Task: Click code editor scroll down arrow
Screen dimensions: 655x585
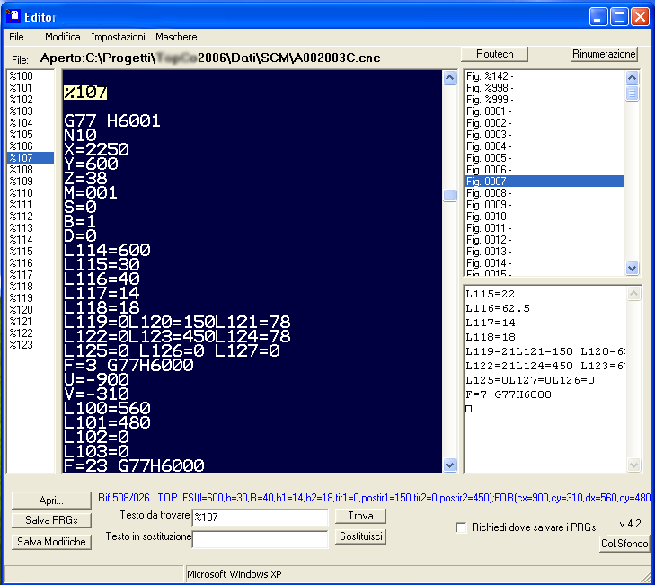Action: [x=449, y=465]
